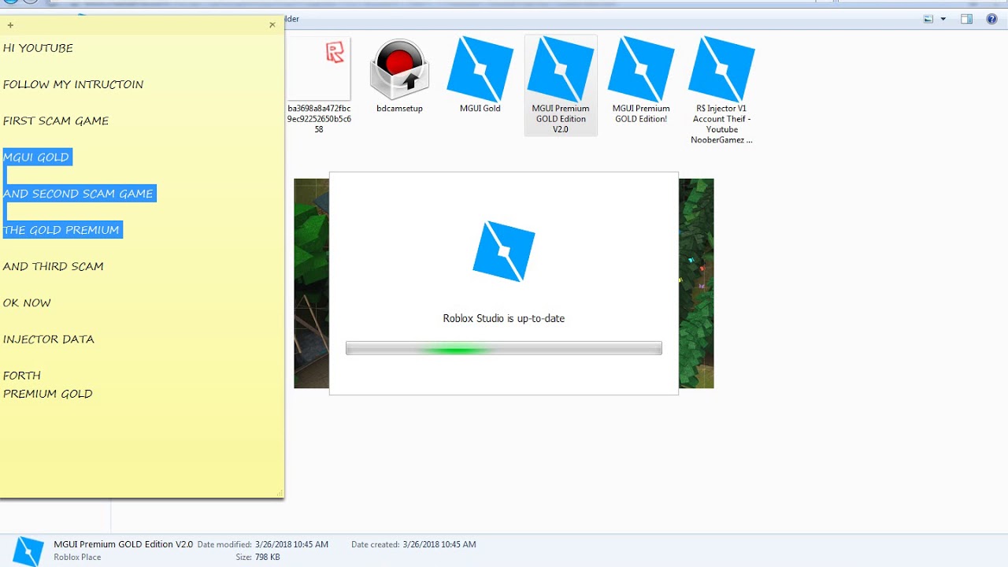The image size is (1008, 567).
Task: Click the 'INJECTOR DATA' note line
Action: tap(49, 339)
